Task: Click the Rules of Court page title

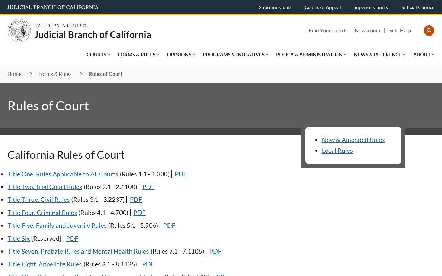Action: [48, 106]
